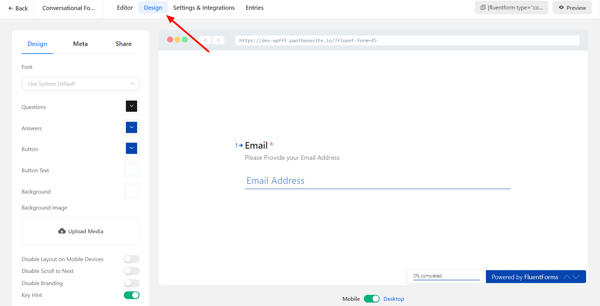The width and height of the screenshot is (600, 306).
Task: Click the Upload Media cloud icon
Action: pos(62,231)
